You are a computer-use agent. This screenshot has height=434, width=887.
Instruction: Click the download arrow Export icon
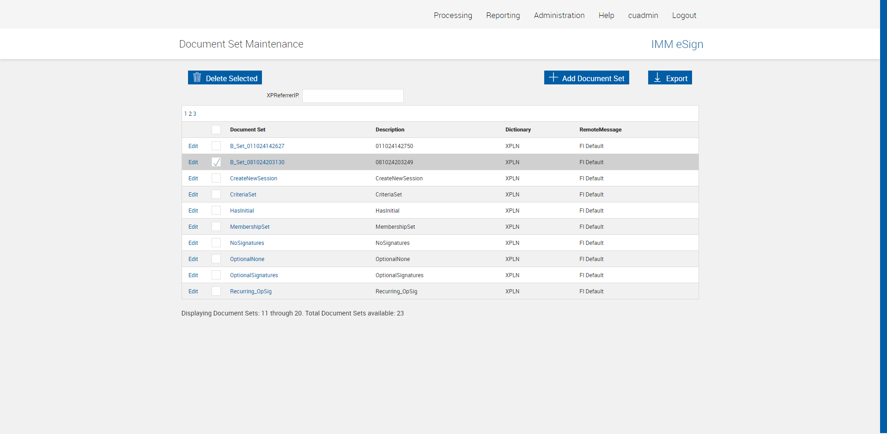click(x=657, y=77)
